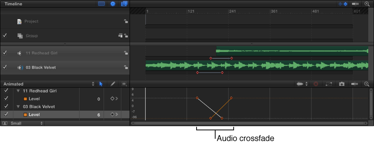Click the red clear curve list button
The image size is (374, 145).
[x=316, y=84]
